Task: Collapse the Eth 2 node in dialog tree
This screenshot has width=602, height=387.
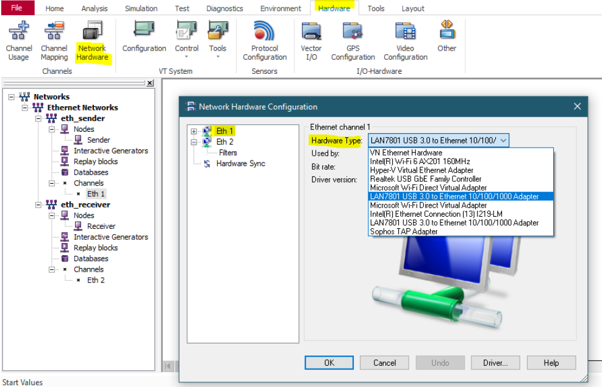Action: point(193,142)
